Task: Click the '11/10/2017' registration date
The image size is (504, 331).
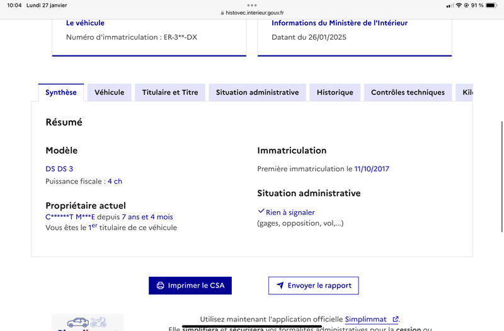Action: pyautogui.click(x=372, y=169)
